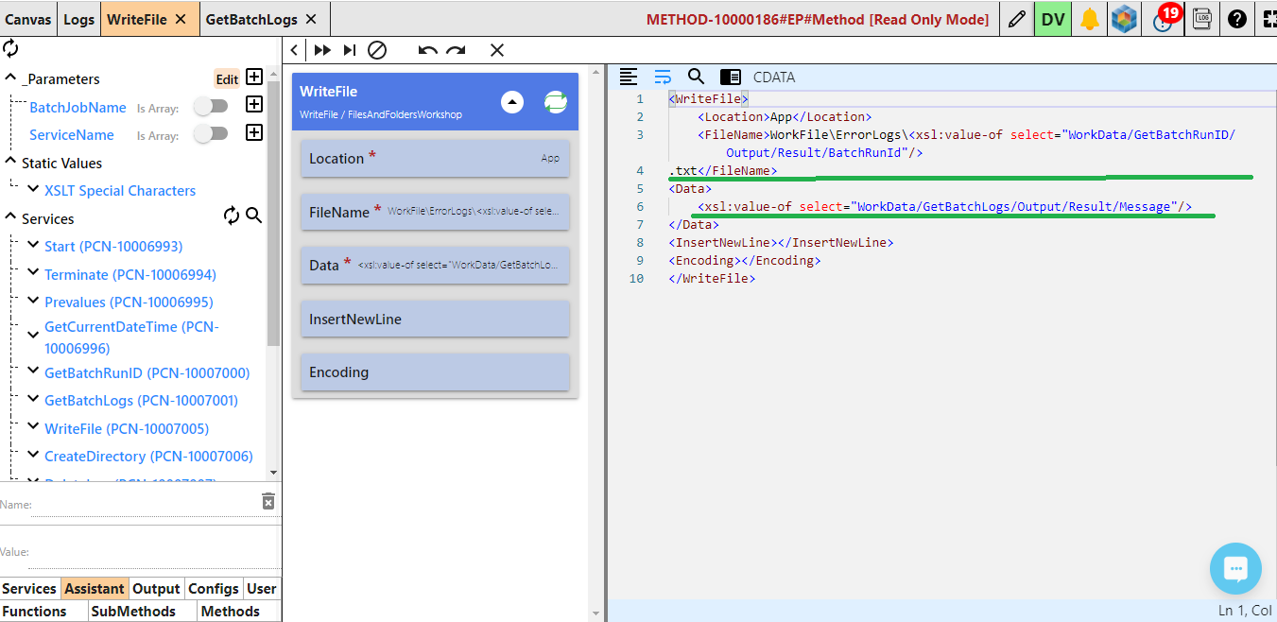
Task: Toggle Is Array for BatchJobName
Action: (211, 106)
